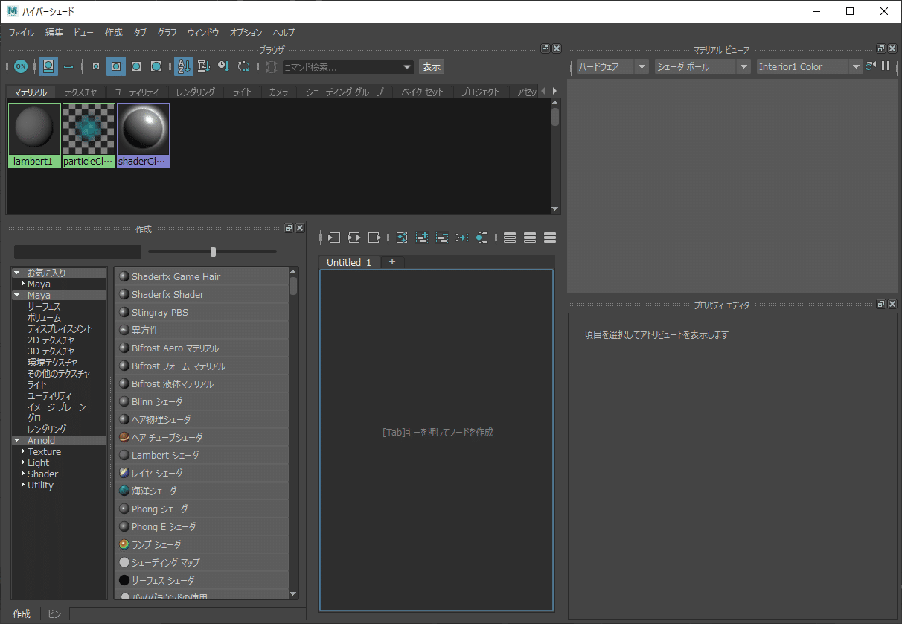Open the ファイル menu
The width and height of the screenshot is (902, 624).
[22, 33]
